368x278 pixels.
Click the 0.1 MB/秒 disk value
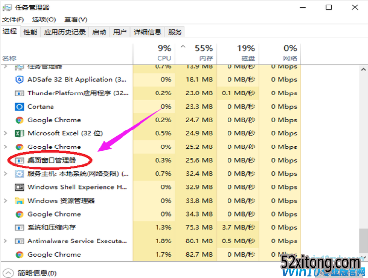238,93
